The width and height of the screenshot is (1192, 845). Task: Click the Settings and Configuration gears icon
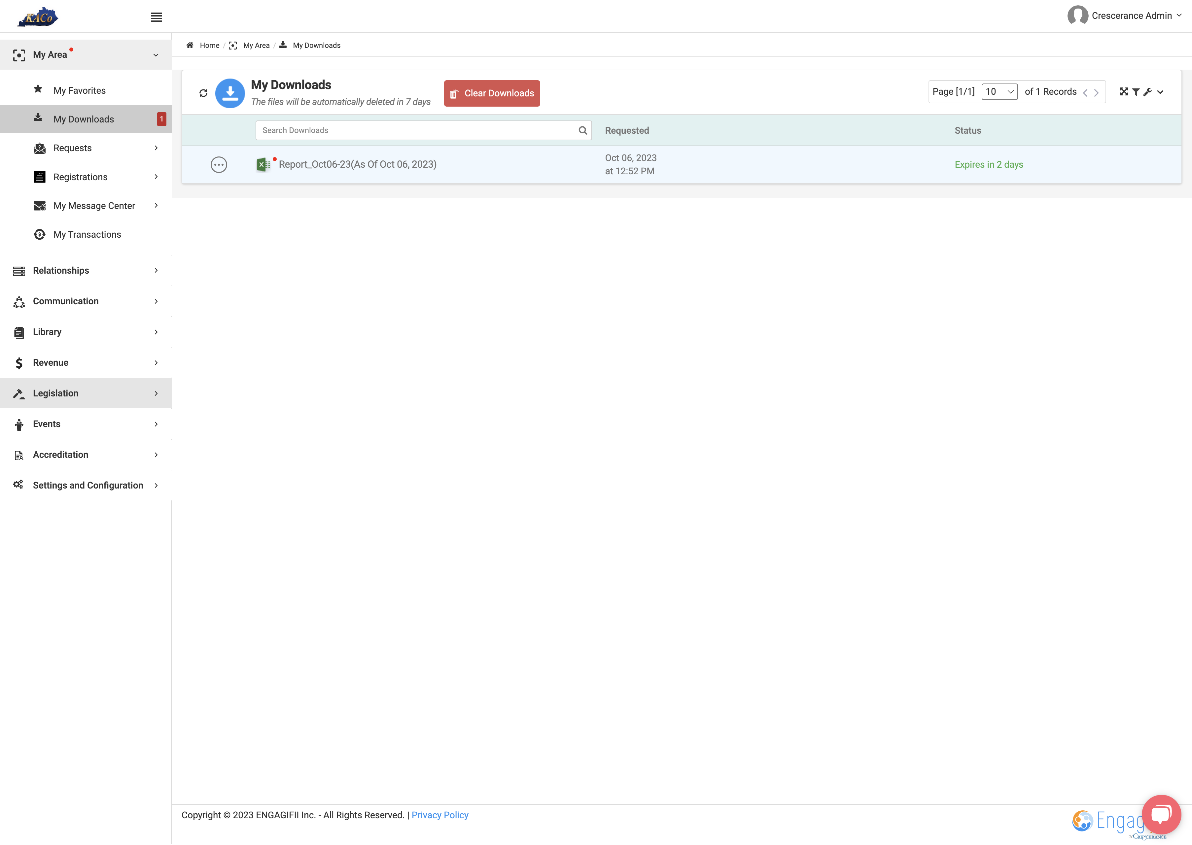tap(19, 485)
